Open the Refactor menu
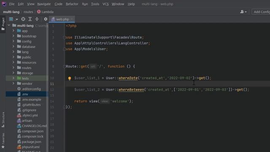The height and width of the screenshot is (152, 270). [72, 4]
